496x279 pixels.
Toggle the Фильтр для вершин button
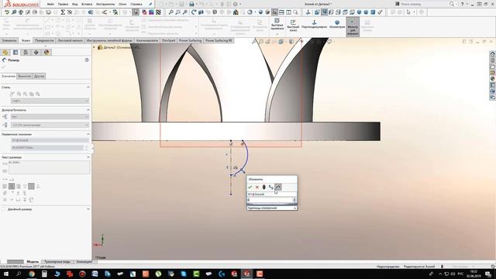click(353, 27)
